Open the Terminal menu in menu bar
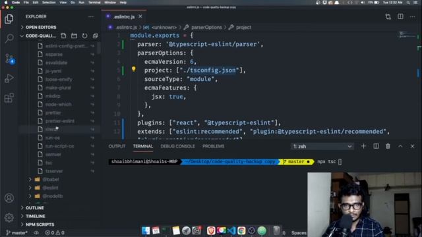The width and height of the screenshot is (422, 237). 94,3
